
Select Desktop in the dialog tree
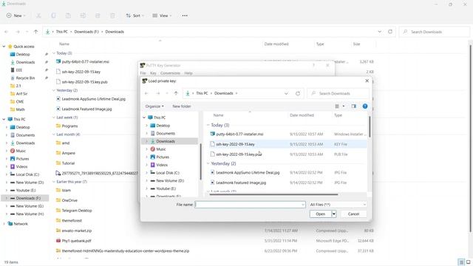163,126
